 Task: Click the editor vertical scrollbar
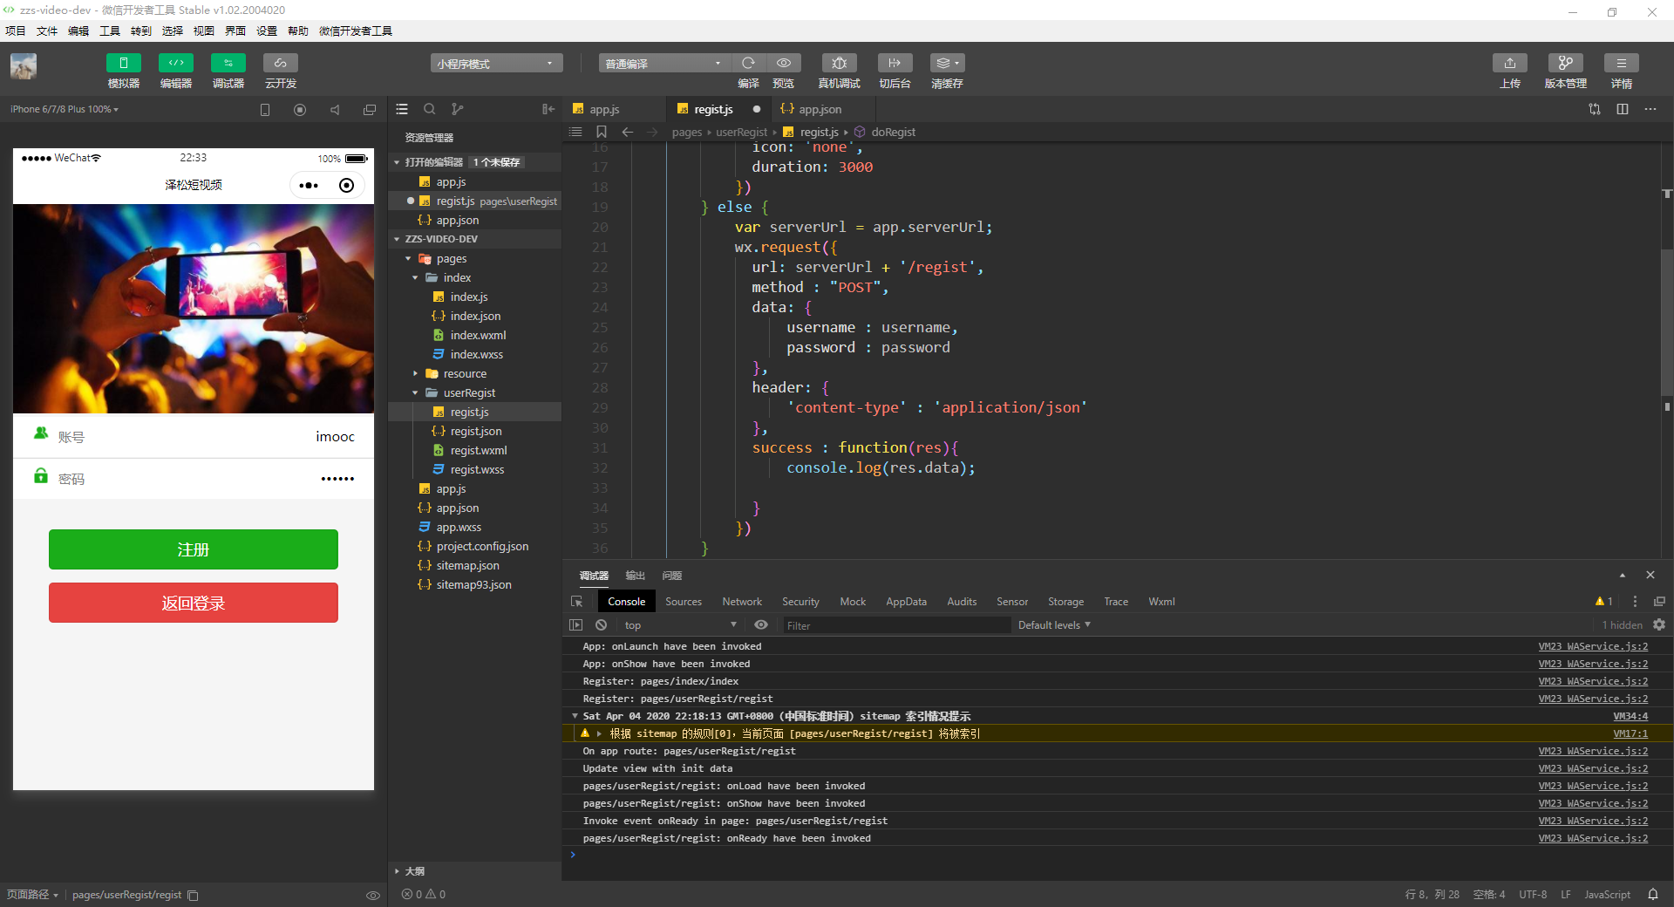coord(1666,323)
